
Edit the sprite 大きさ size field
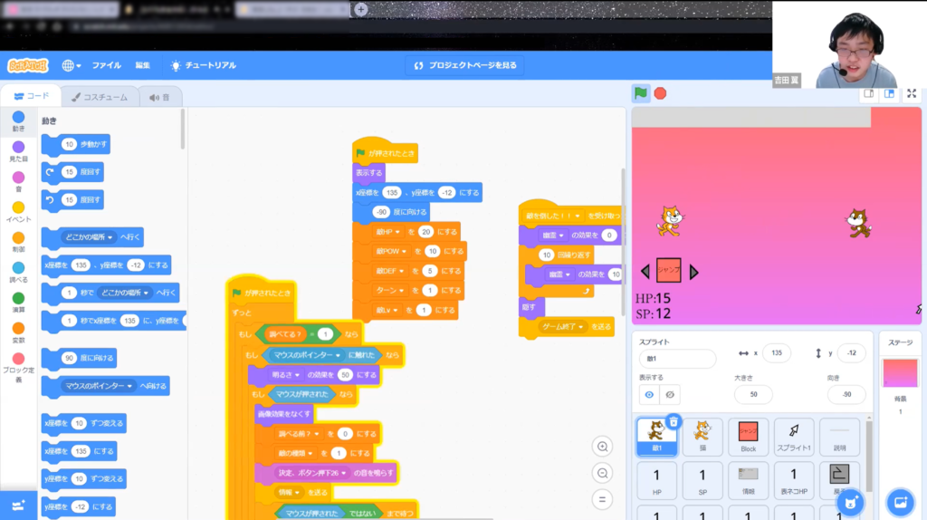[753, 394]
